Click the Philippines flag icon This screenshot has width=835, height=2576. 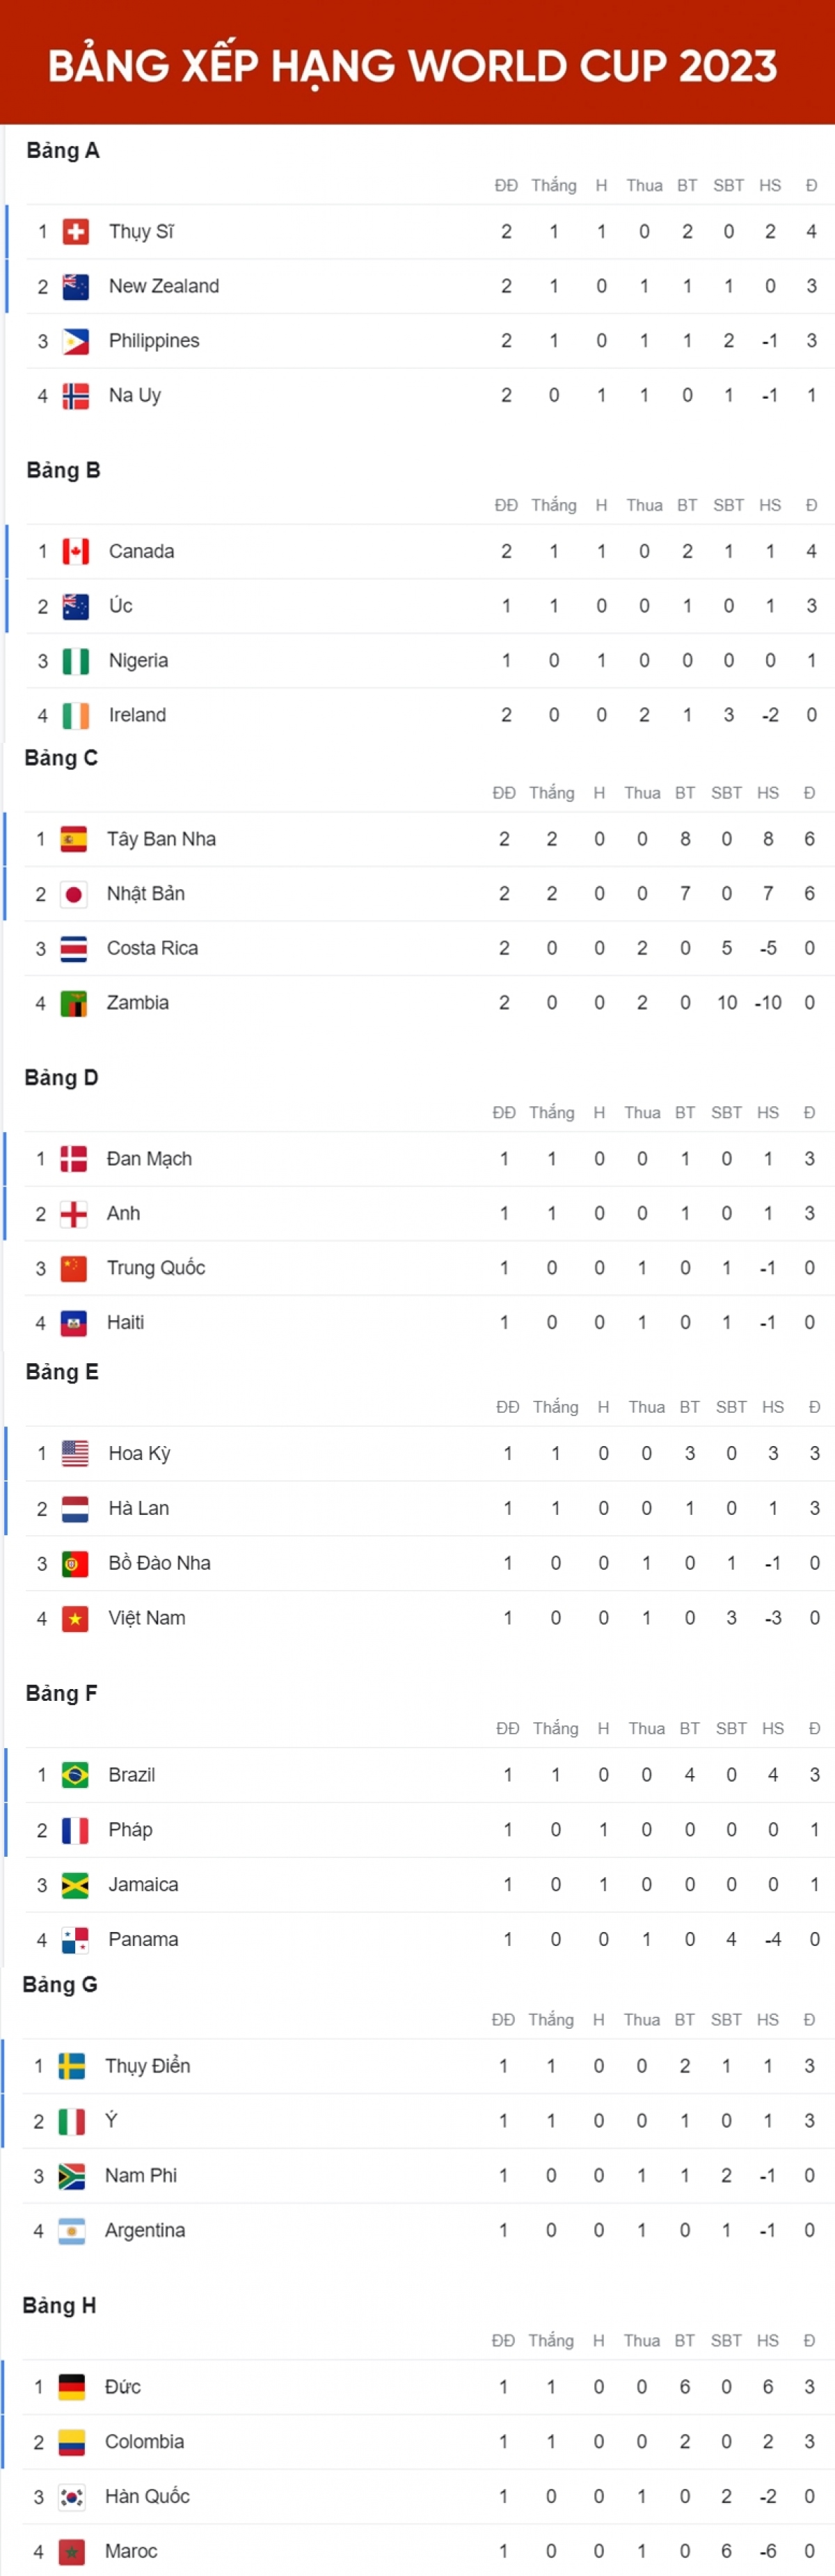[x=75, y=341]
